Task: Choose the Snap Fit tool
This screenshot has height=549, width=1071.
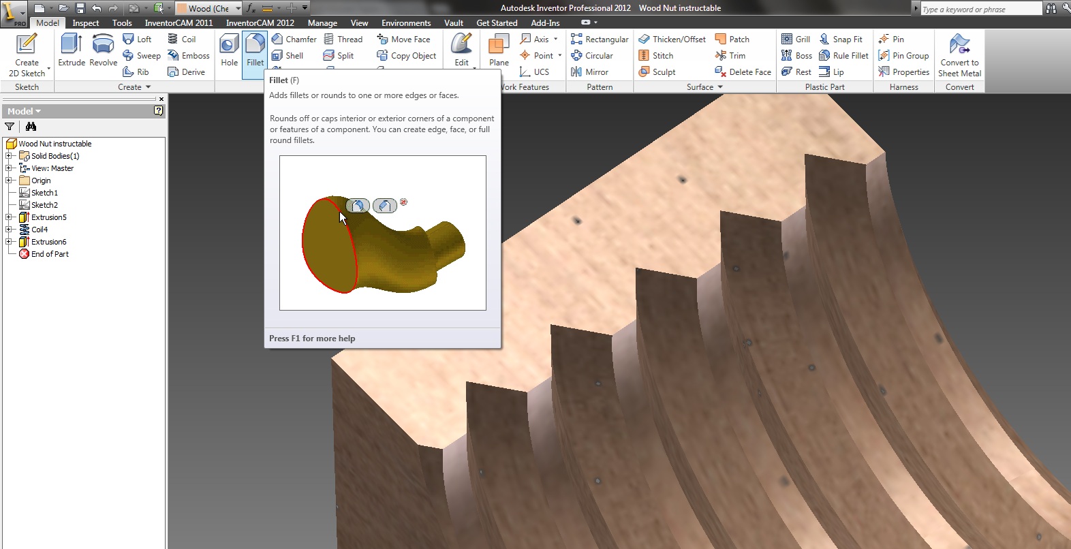Action: (x=841, y=40)
